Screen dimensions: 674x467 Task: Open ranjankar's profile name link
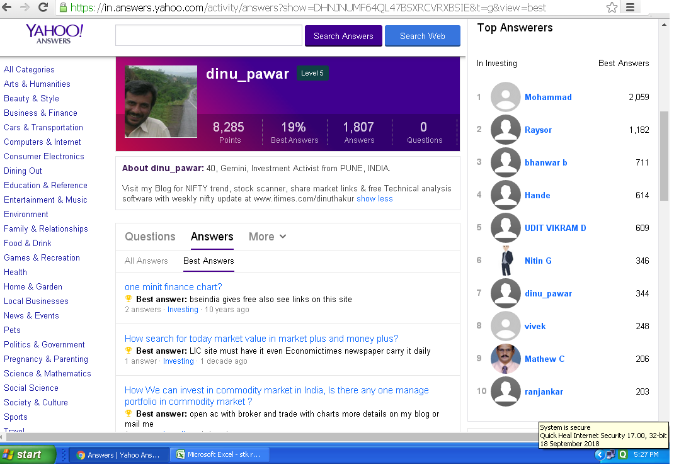click(544, 392)
